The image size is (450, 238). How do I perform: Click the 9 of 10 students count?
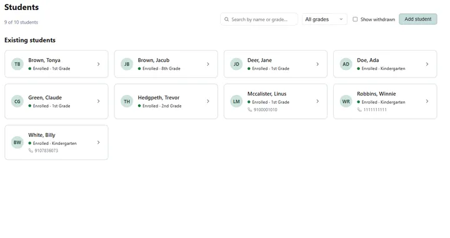21,22
